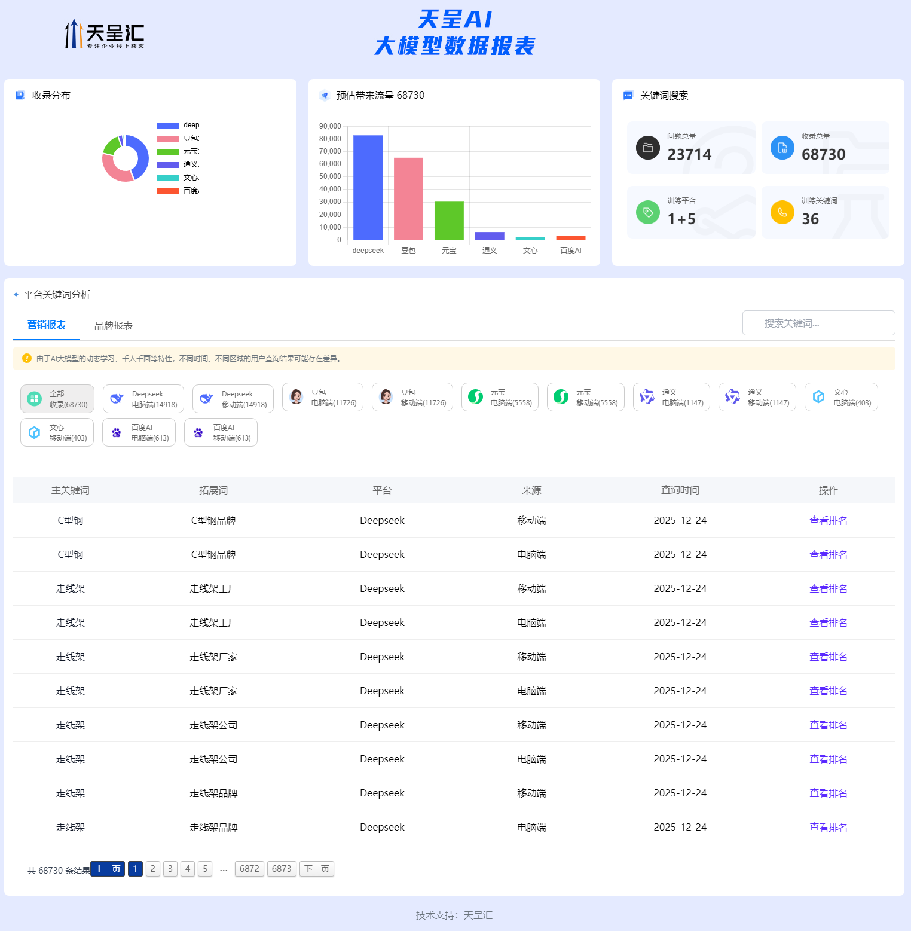Select the 豆包 移动端 avatar icon
The height and width of the screenshot is (931, 911).
pos(386,397)
